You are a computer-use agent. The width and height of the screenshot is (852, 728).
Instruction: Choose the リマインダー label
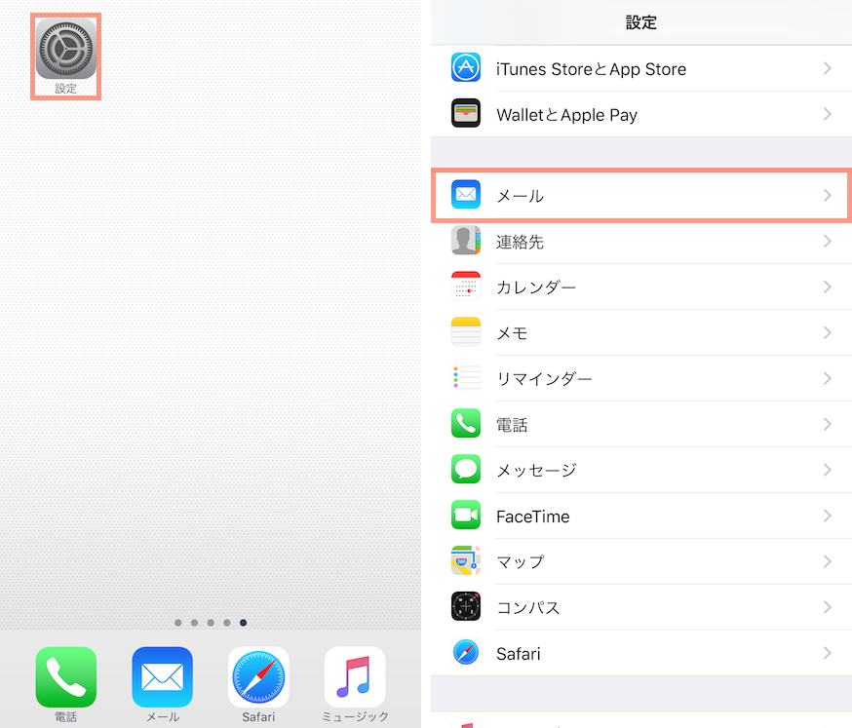pyautogui.click(x=545, y=379)
